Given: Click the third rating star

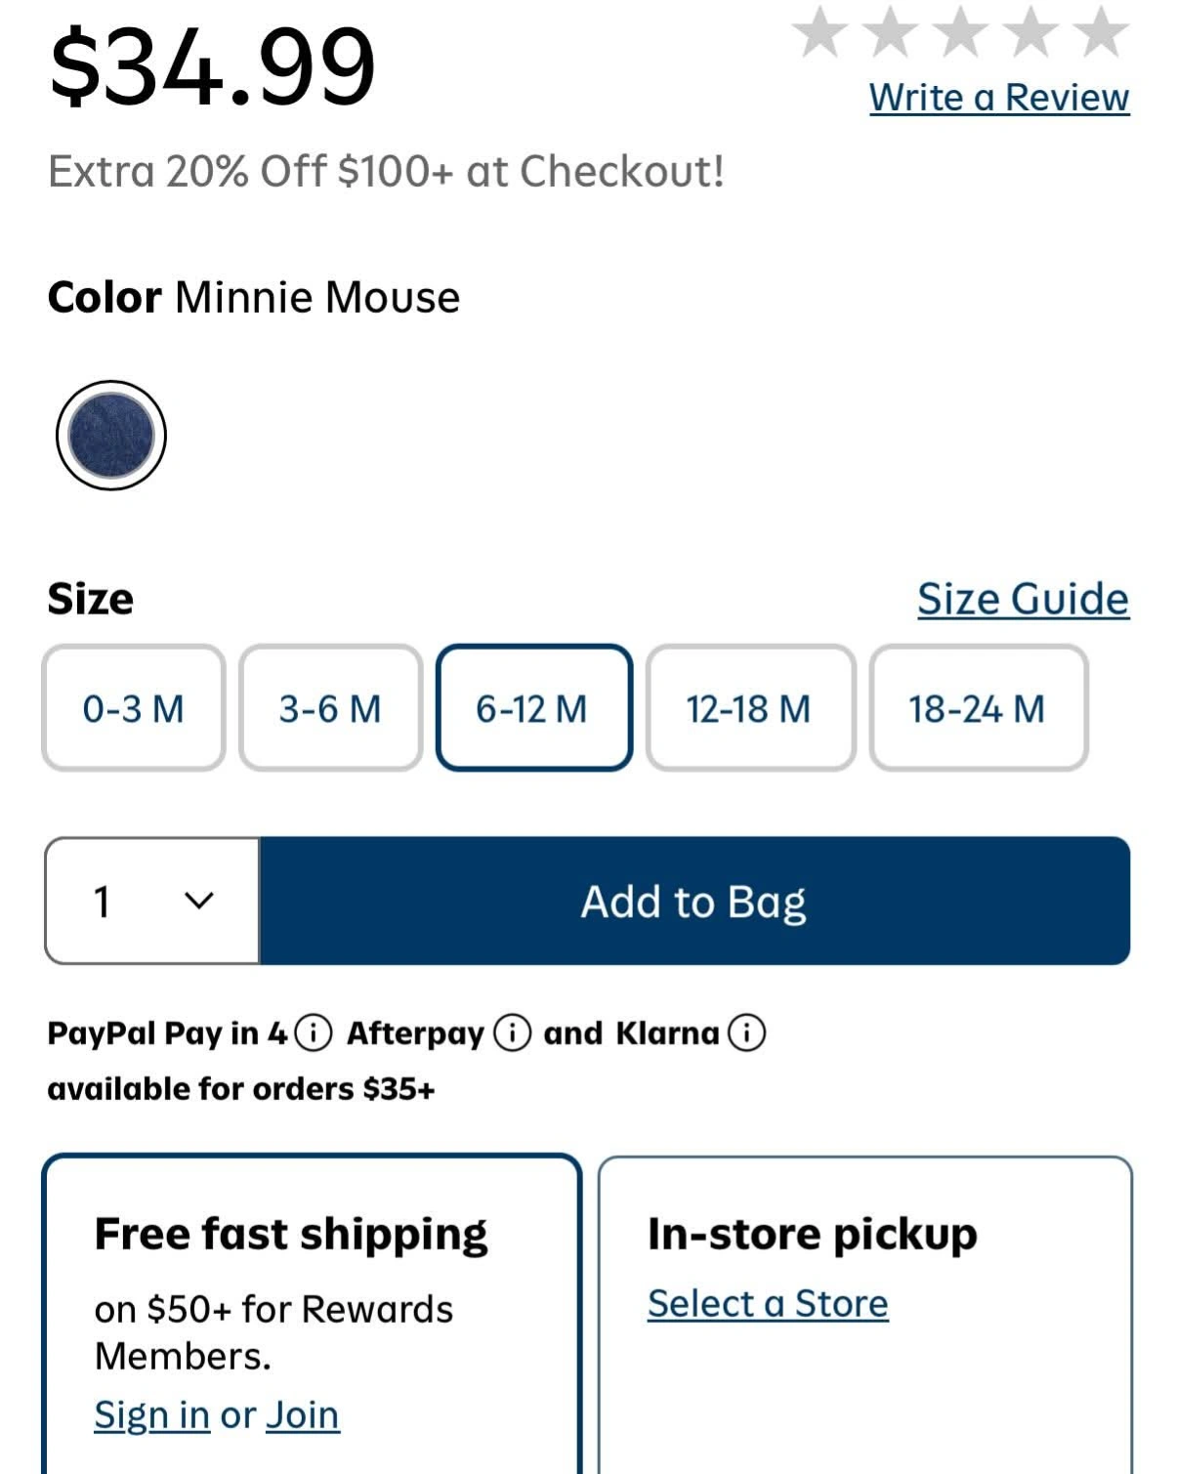Looking at the screenshot, I should 961,31.
